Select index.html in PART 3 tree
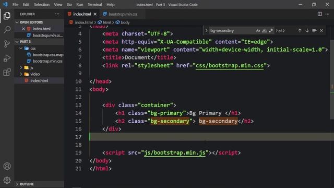The width and height of the screenshot is (334, 188). coord(39,80)
